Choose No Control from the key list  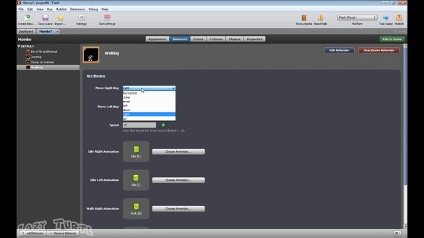(x=149, y=93)
